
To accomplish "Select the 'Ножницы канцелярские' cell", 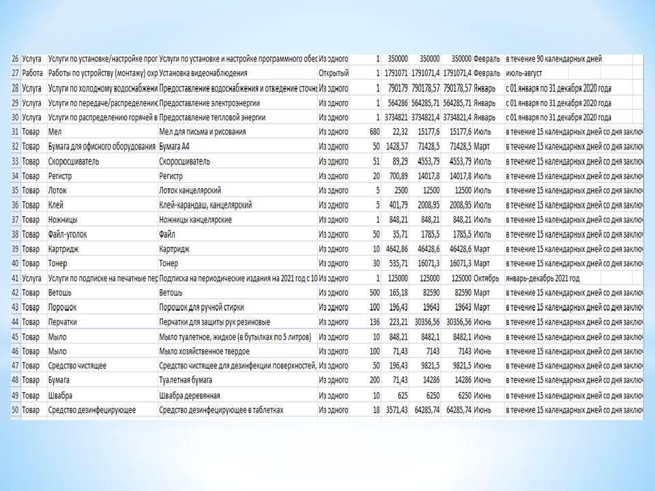I will 195,220.
